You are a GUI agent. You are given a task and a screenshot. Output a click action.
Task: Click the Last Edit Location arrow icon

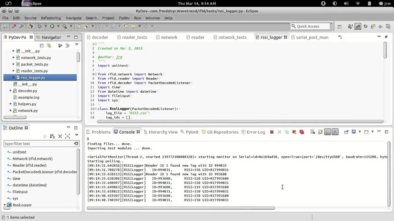(x=126, y=26)
